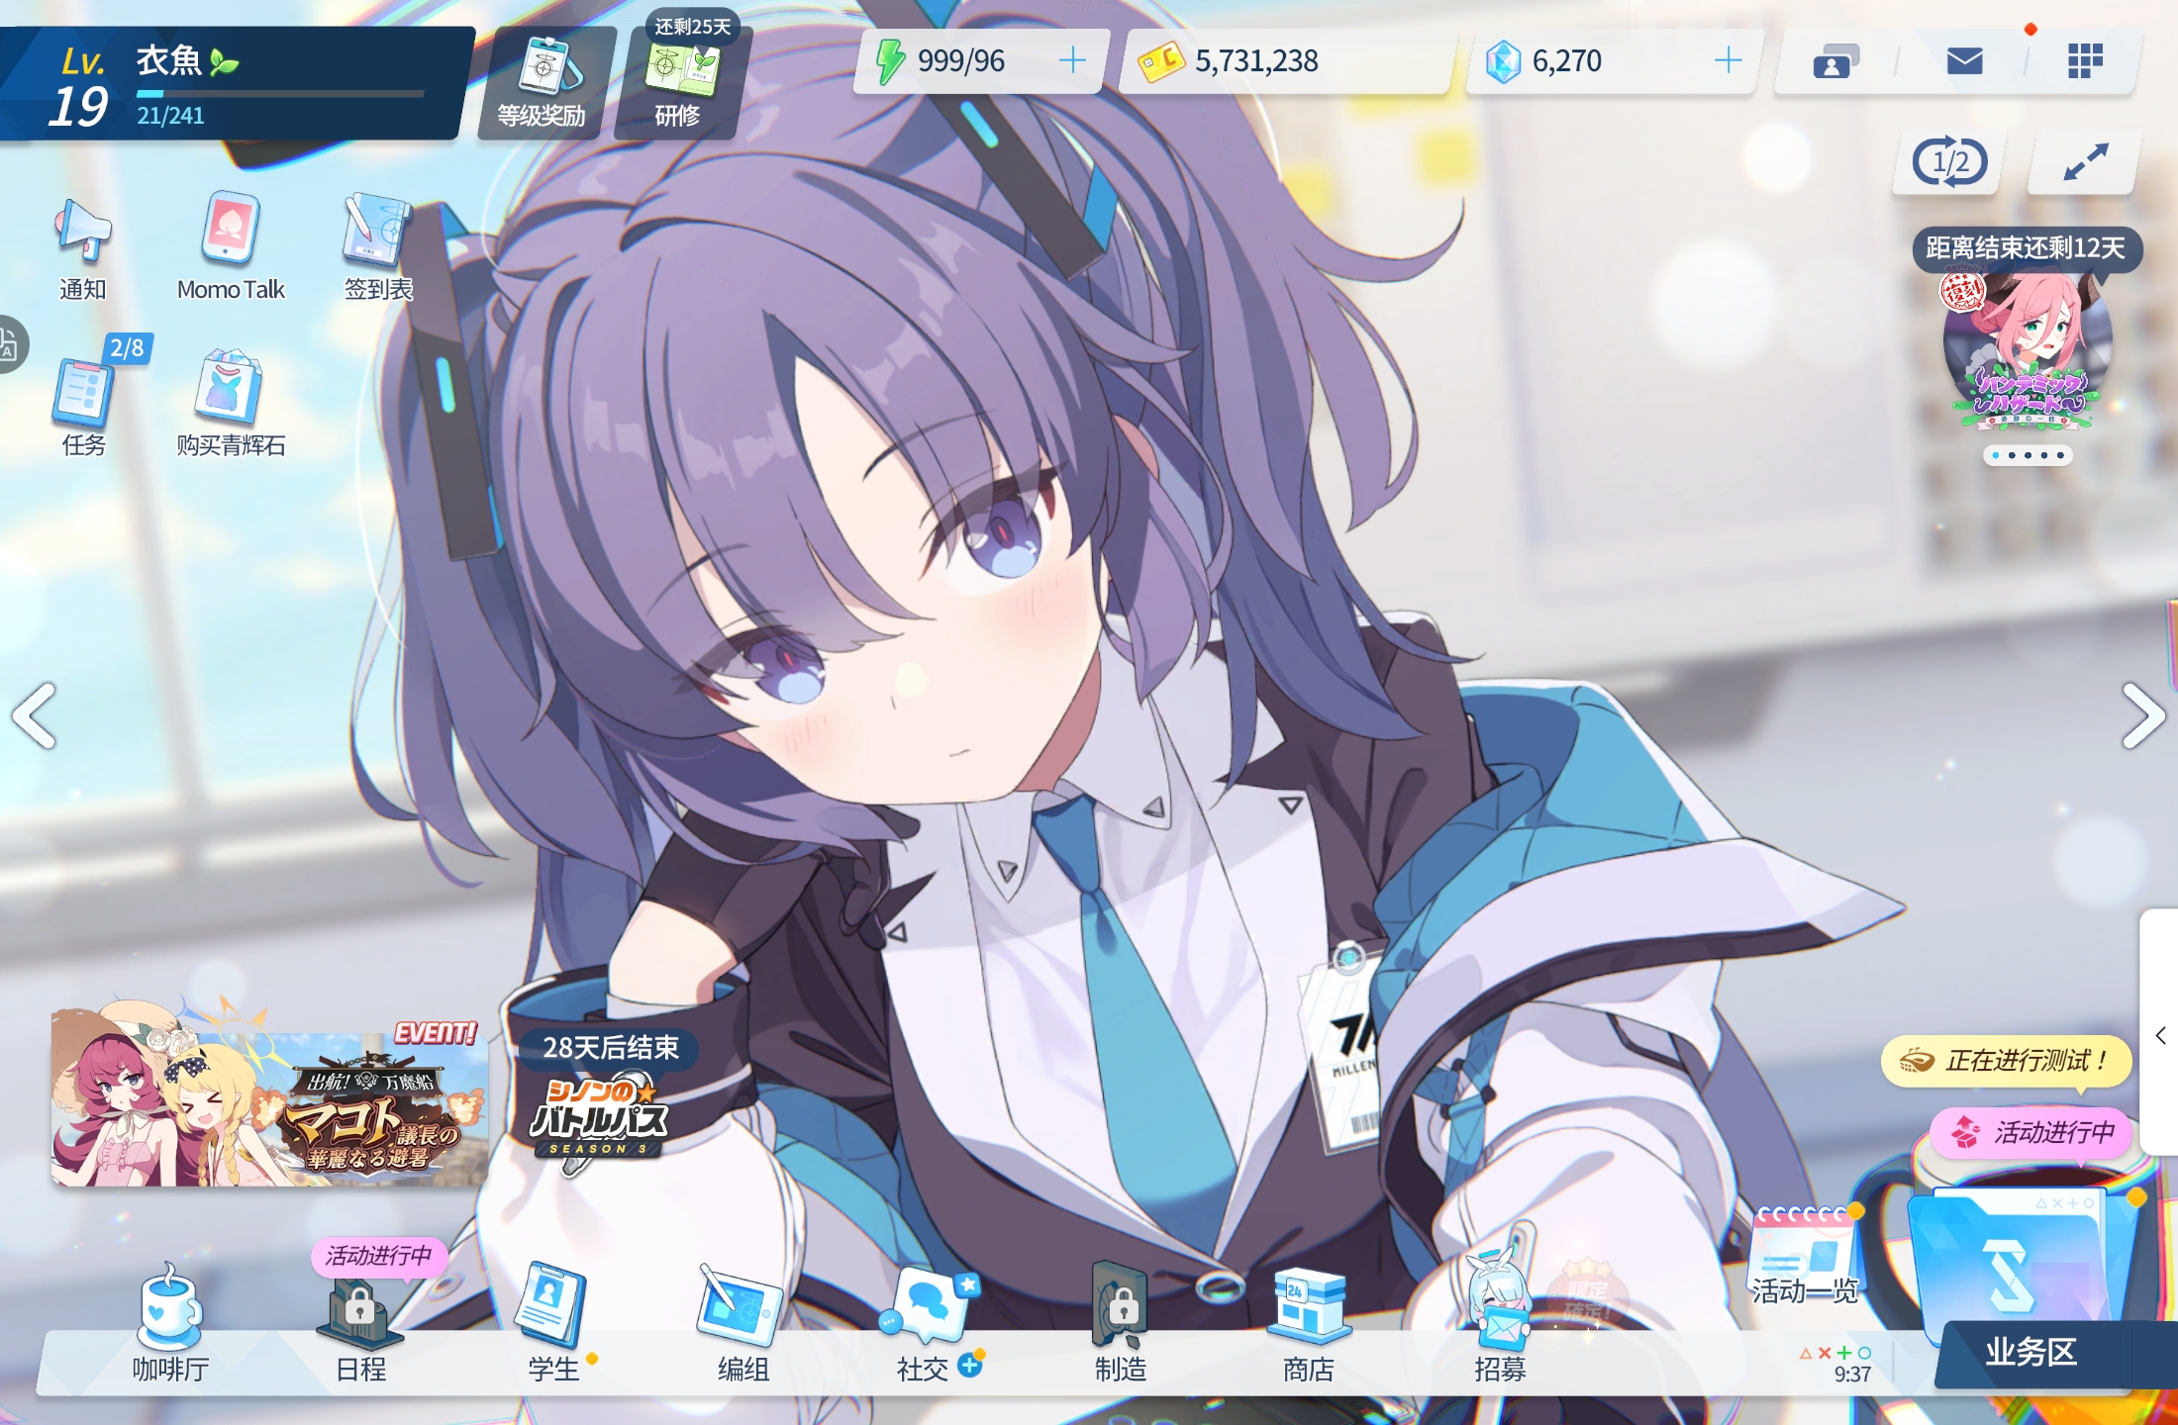Buy more pyroxene gems with the plus button

1728,61
